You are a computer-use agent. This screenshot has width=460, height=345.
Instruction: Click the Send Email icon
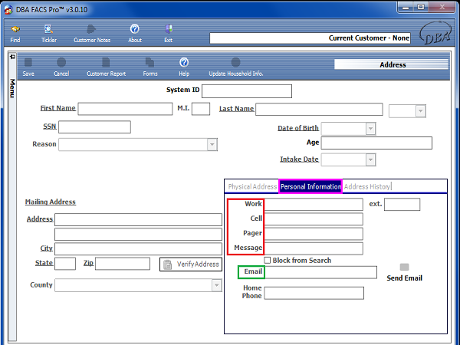(x=404, y=267)
